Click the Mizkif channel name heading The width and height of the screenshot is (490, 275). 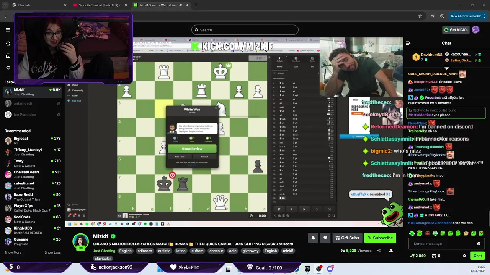coord(101,236)
